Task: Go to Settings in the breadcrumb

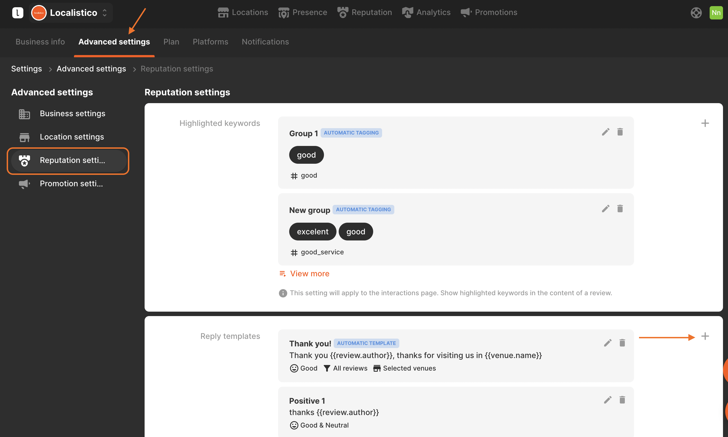Action: [26, 69]
